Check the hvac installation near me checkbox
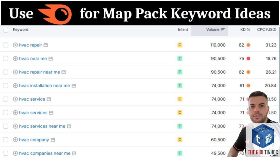This screenshot has height=157, width=280. click(5, 86)
